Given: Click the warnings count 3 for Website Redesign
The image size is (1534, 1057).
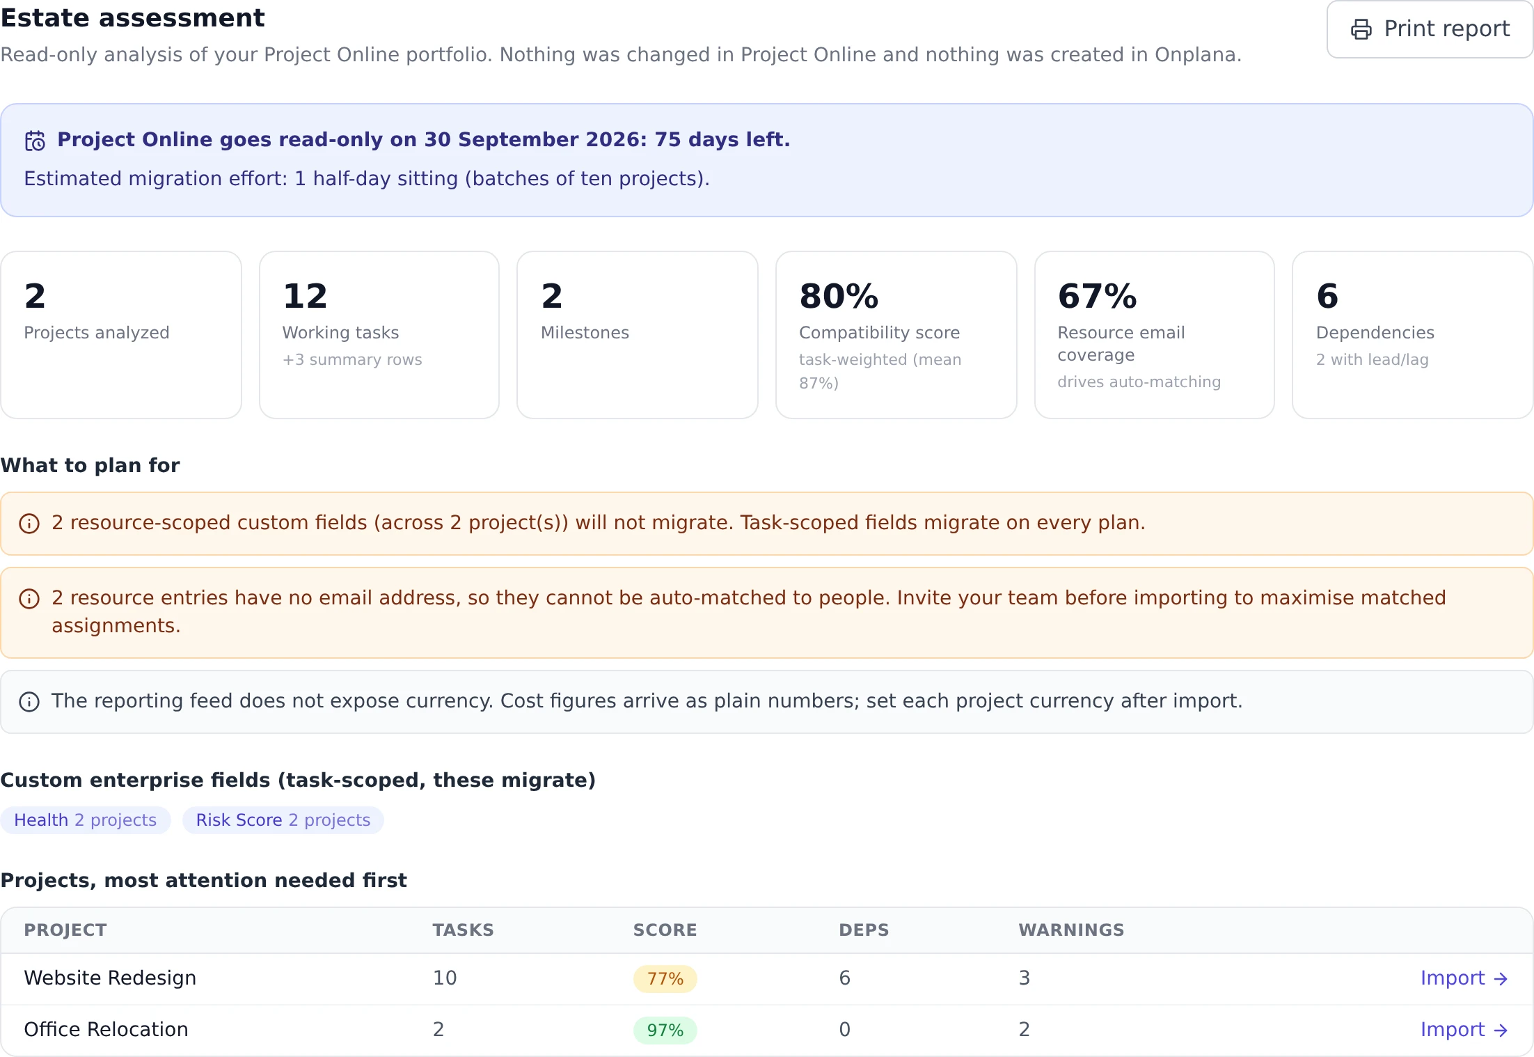Looking at the screenshot, I should click(1025, 978).
